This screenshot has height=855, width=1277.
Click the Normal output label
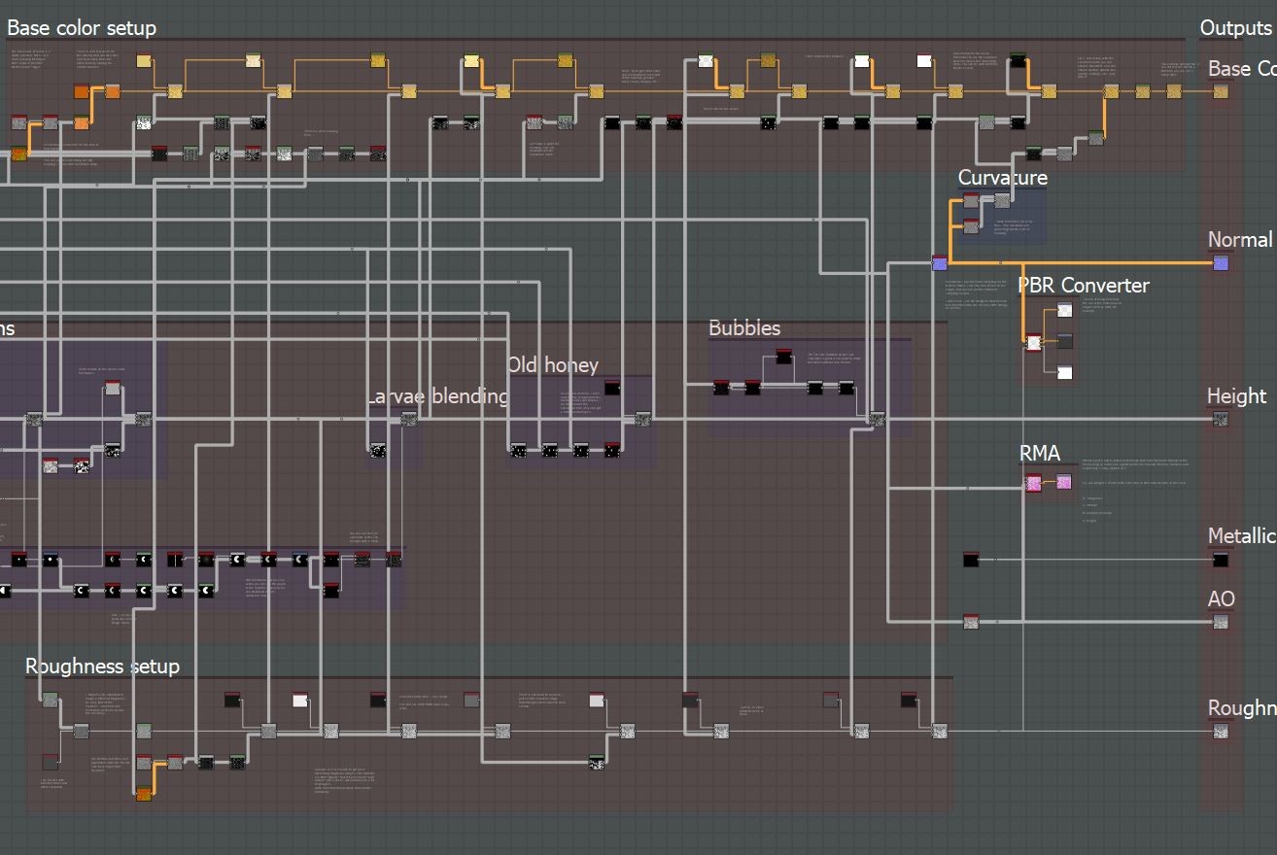point(1240,240)
